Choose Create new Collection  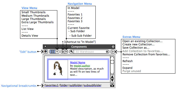point(139,44)
